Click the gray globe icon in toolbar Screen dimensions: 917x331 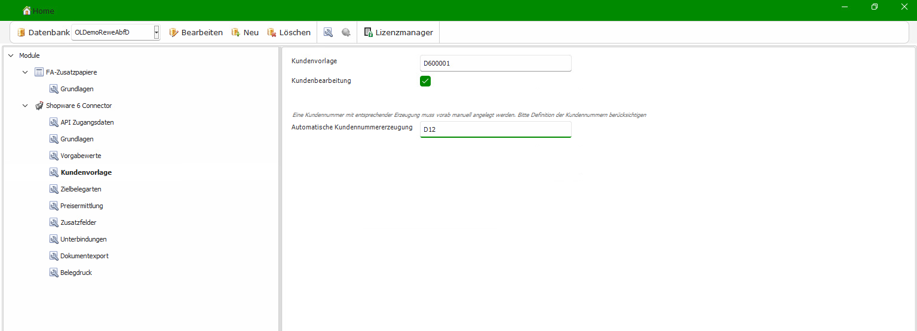346,33
